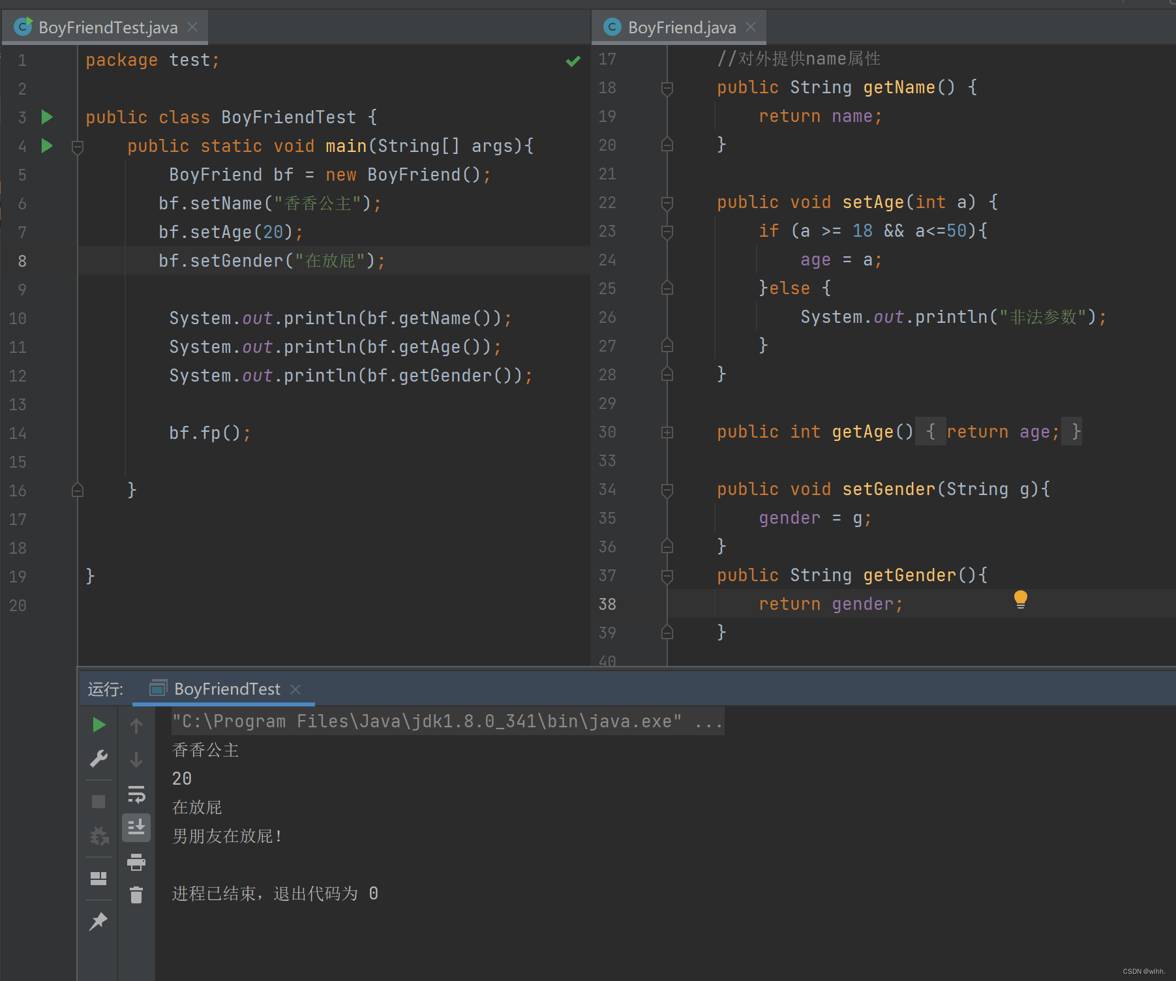Collapse the if block fold at line 23
The width and height of the screenshot is (1176, 981).
[x=667, y=232]
